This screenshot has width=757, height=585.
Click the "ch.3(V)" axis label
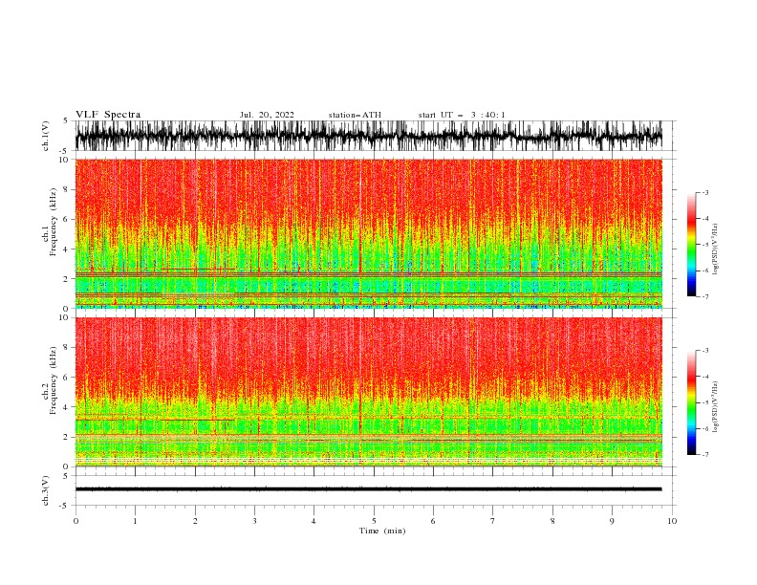[x=46, y=490]
